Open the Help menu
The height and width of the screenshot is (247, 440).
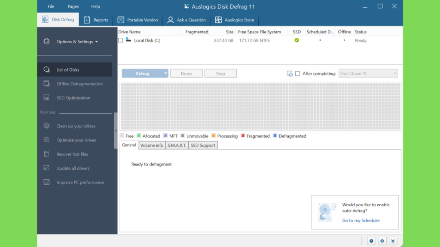(x=95, y=6)
